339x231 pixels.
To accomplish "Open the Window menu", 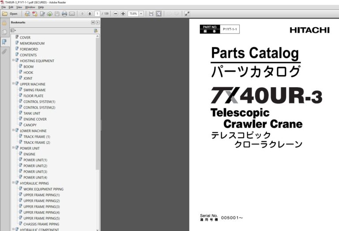I will coord(30,7).
